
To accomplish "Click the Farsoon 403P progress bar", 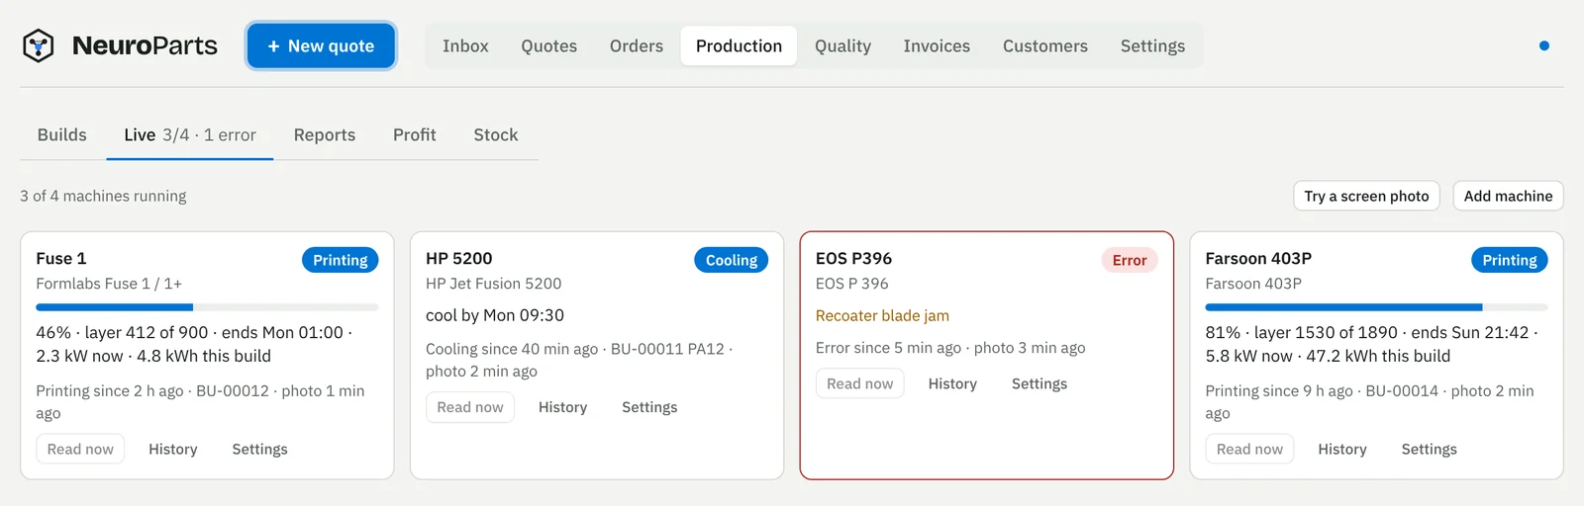I will (x=1376, y=307).
